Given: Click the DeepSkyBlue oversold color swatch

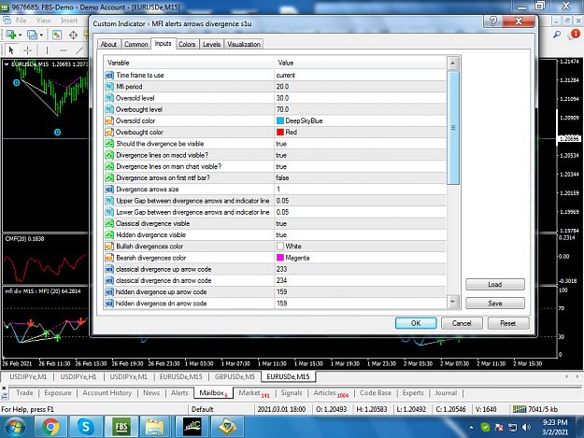Looking at the screenshot, I should [x=280, y=120].
